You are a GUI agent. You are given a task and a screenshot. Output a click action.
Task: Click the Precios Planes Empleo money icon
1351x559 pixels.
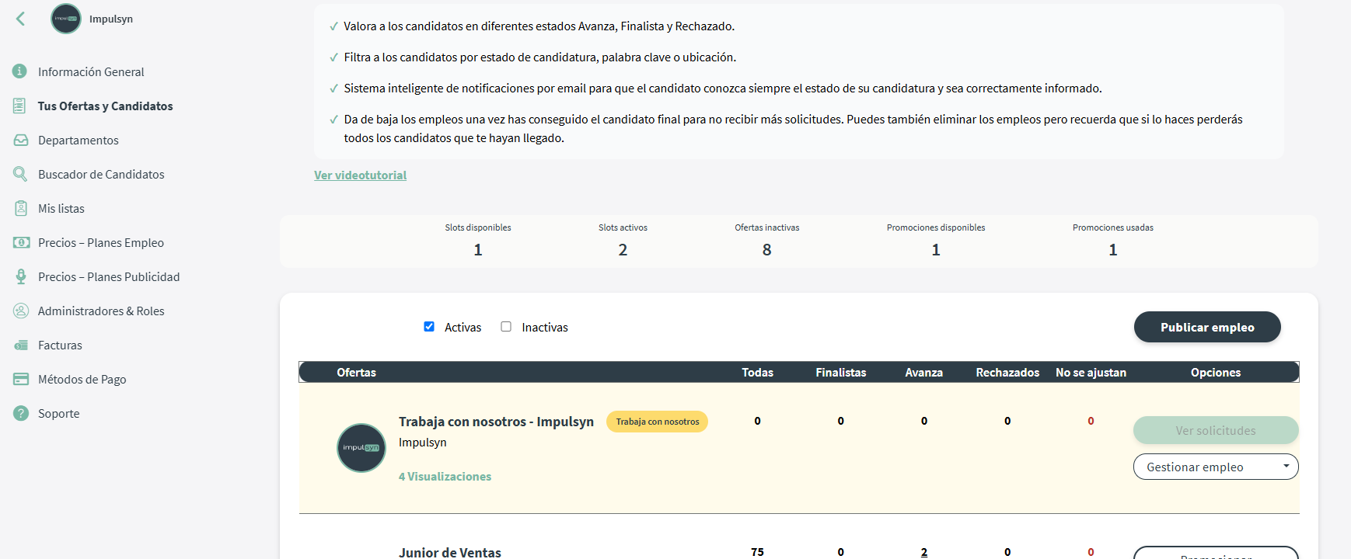point(21,242)
